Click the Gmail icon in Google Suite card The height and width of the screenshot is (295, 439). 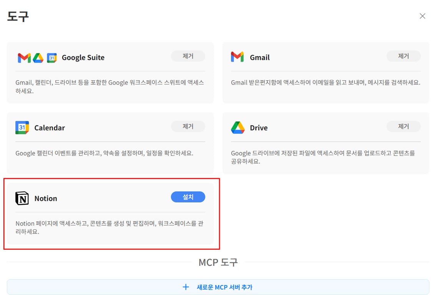(x=24, y=58)
